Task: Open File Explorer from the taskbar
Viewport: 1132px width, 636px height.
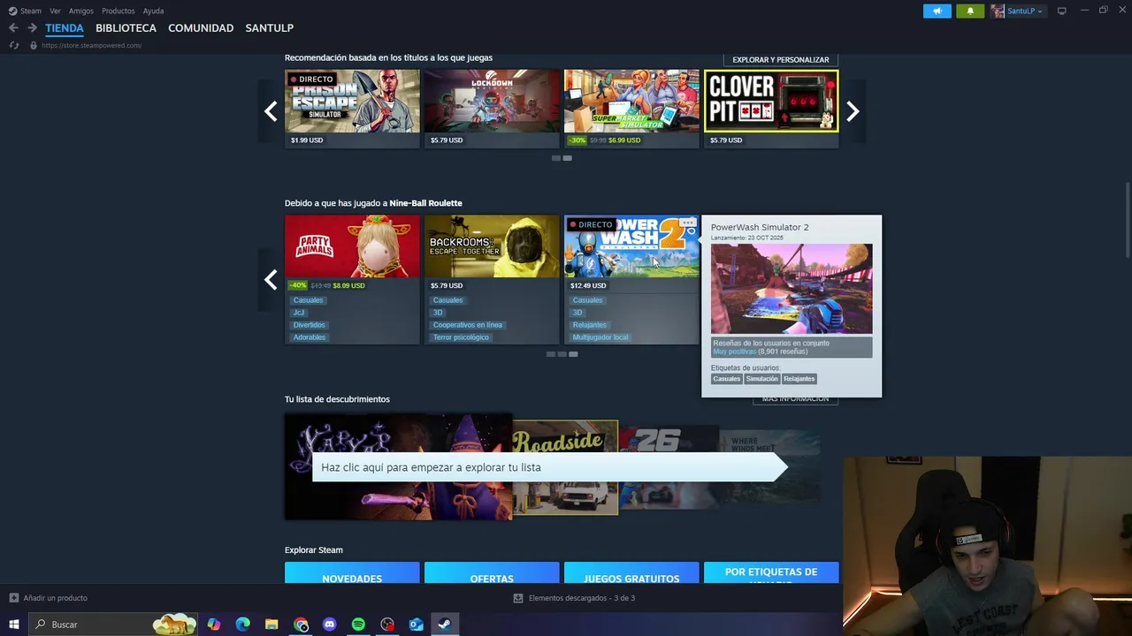Action: pos(272,625)
